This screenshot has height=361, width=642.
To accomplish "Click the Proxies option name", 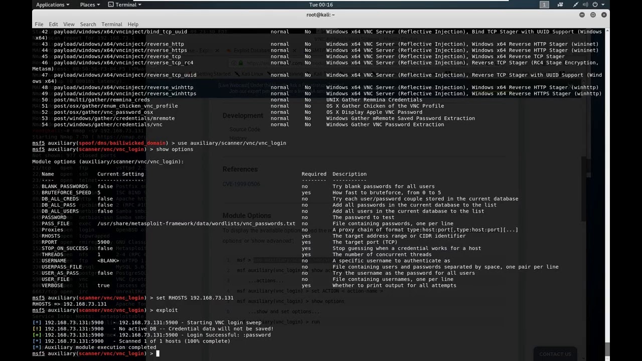I will pyautogui.click(x=53, y=230).
